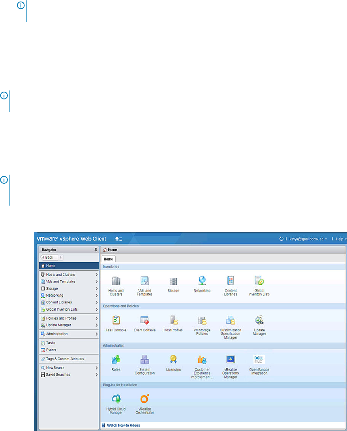Select the Home tab in content pane
Image resolution: width=347 pixels, height=431 pixels.
[x=108, y=259]
